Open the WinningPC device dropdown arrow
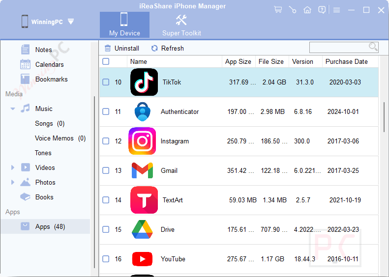 tap(71, 22)
